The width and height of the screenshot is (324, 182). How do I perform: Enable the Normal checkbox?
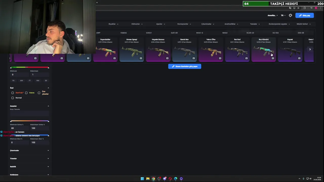(x=13, y=98)
